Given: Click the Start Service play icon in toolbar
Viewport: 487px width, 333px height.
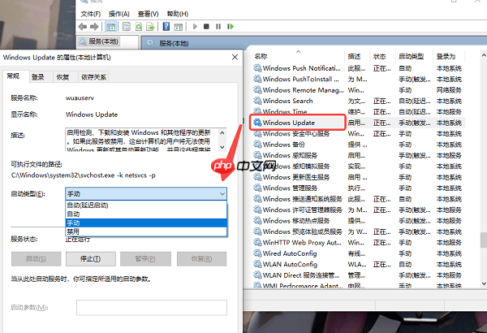Looking at the screenshot, I should pyautogui.click(x=195, y=27).
